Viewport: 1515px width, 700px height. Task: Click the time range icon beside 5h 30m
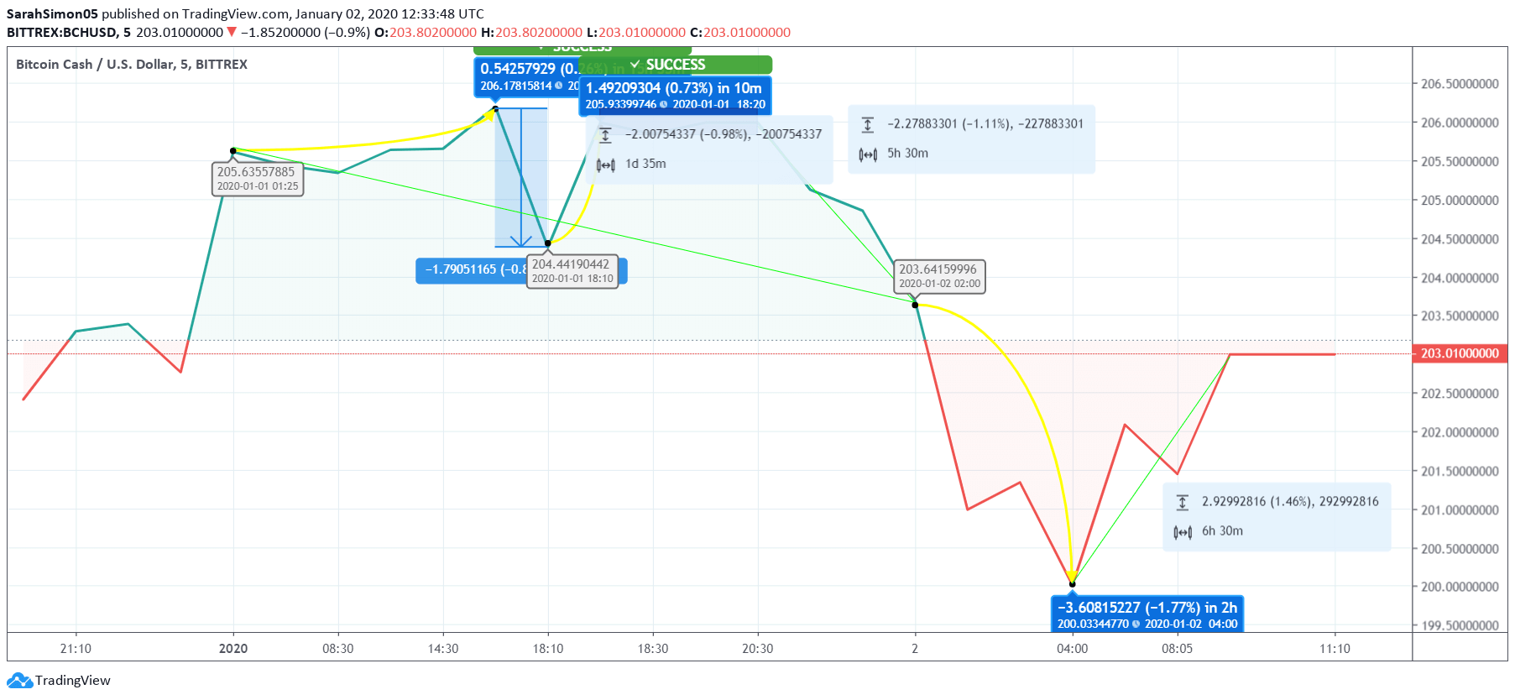[868, 154]
